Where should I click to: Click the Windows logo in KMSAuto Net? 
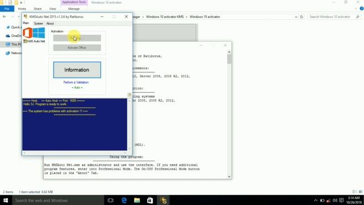39,33
